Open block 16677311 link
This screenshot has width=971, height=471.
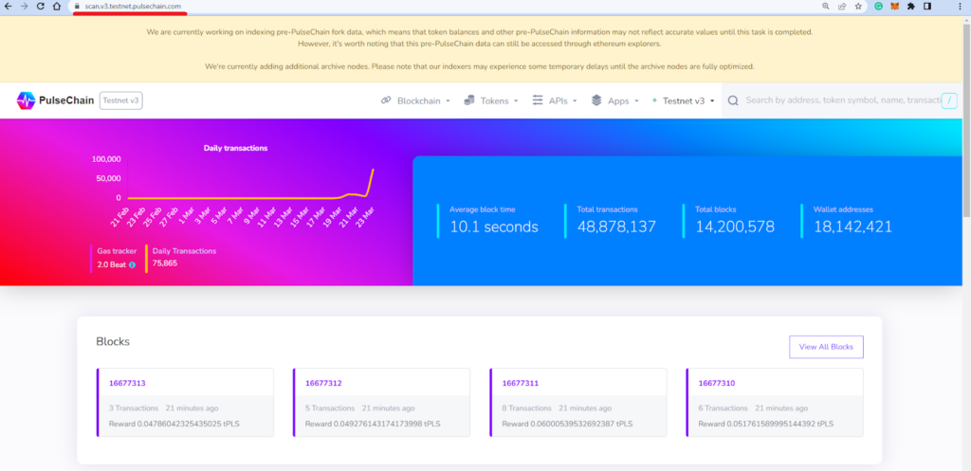(x=521, y=383)
